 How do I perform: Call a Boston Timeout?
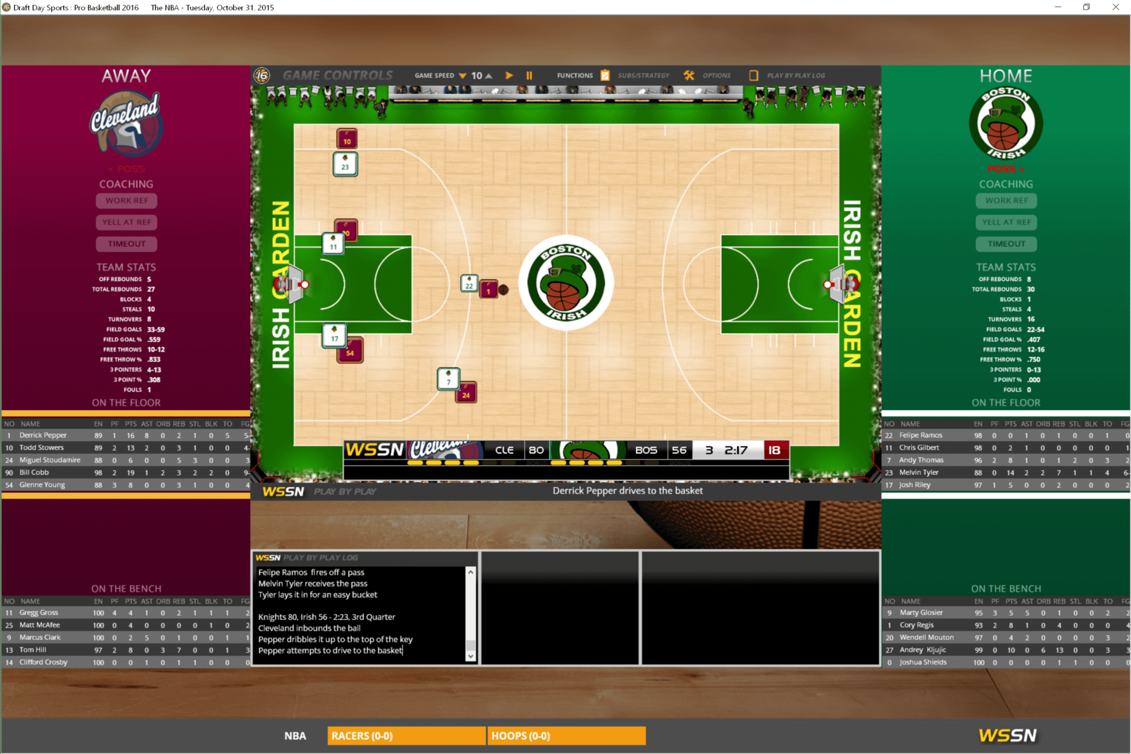[1006, 244]
